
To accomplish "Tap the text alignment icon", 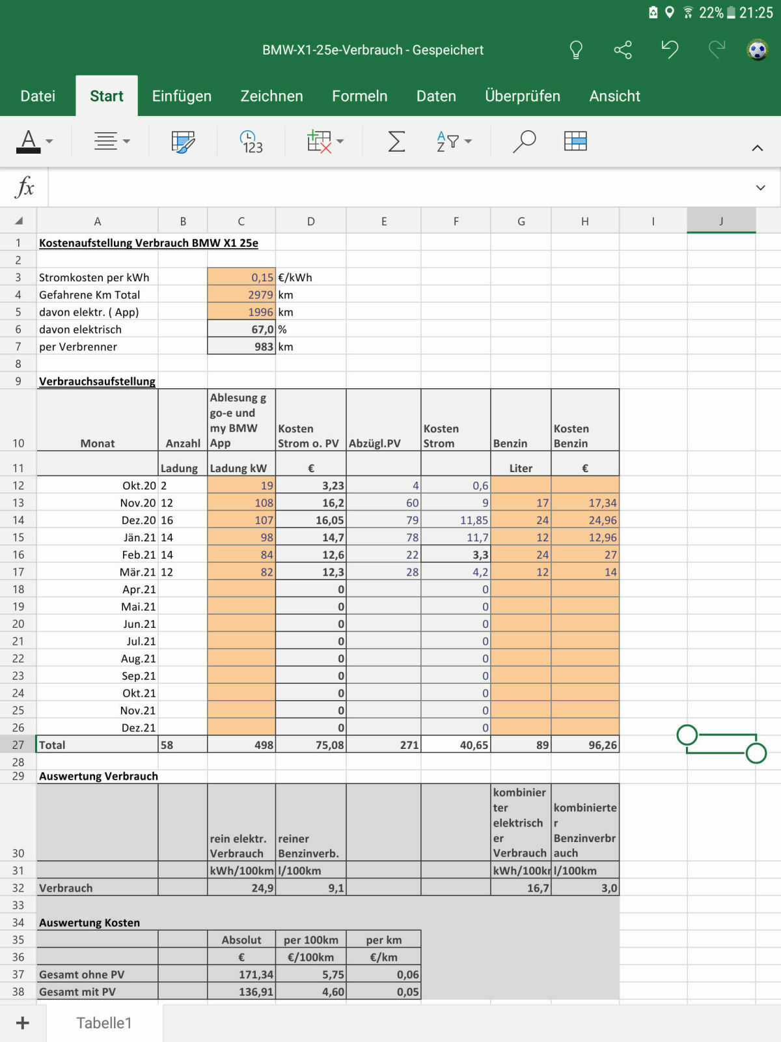I will coord(105,141).
